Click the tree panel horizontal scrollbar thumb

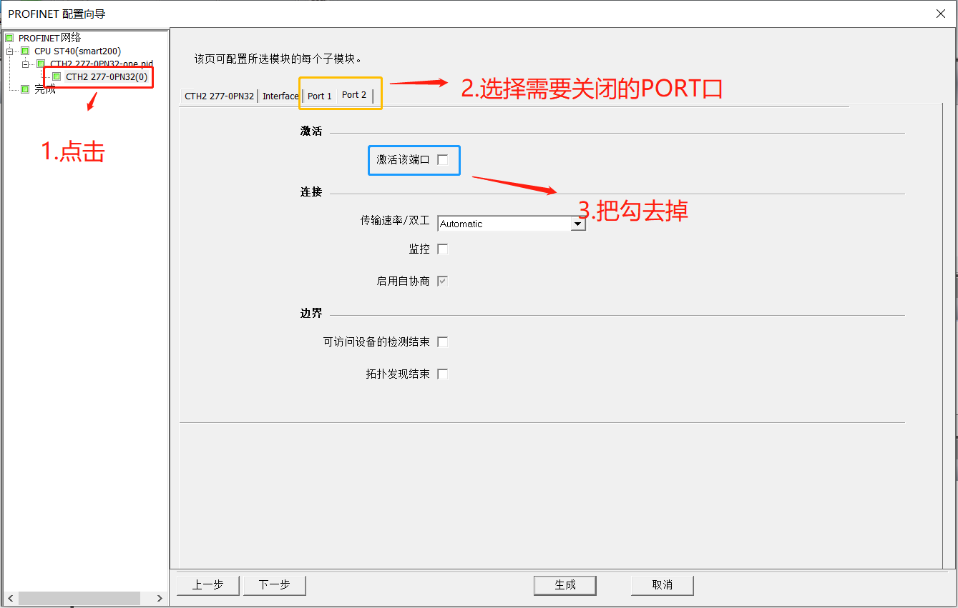tap(79, 598)
